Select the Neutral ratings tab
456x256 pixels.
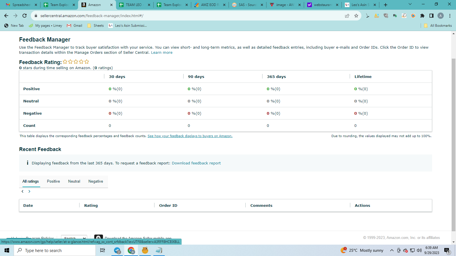(74, 181)
